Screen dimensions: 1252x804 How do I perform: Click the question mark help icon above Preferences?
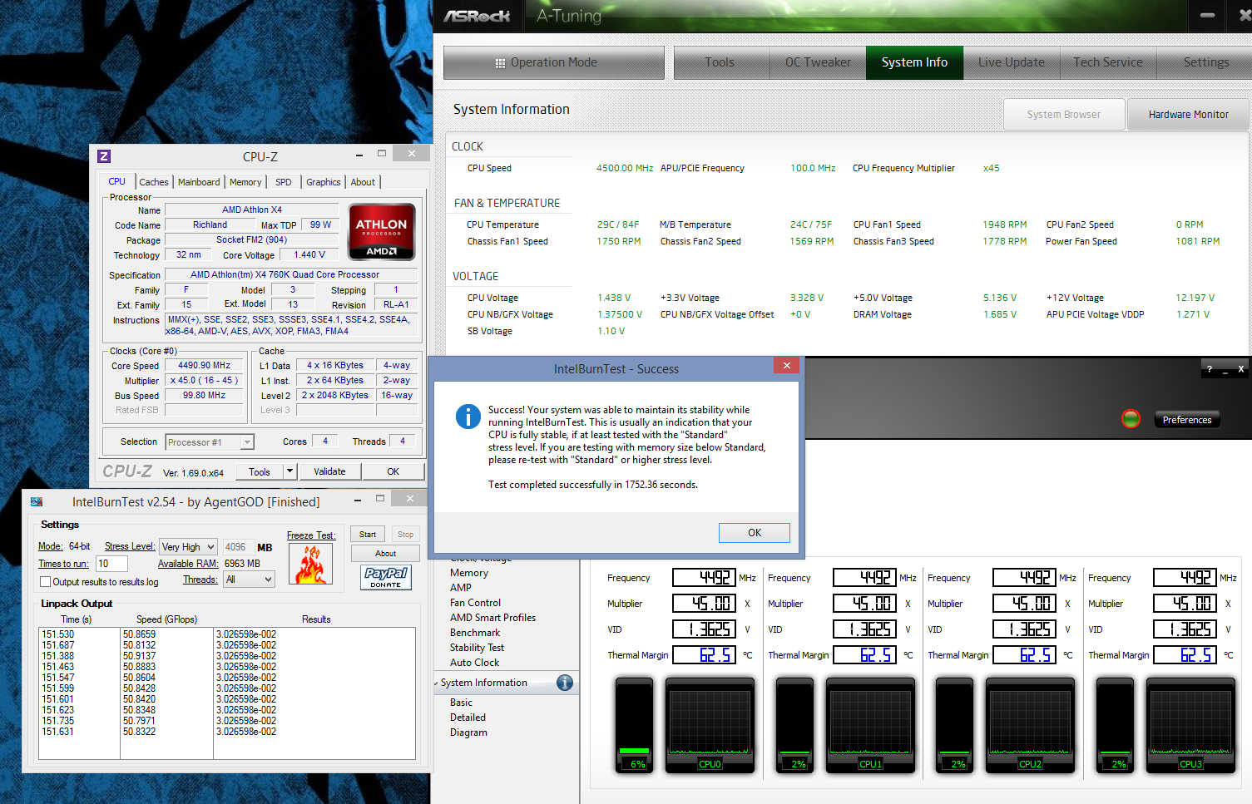click(1210, 369)
